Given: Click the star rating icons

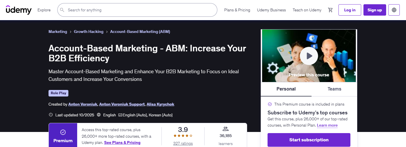Looking at the screenshot, I should (x=183, y=136).
